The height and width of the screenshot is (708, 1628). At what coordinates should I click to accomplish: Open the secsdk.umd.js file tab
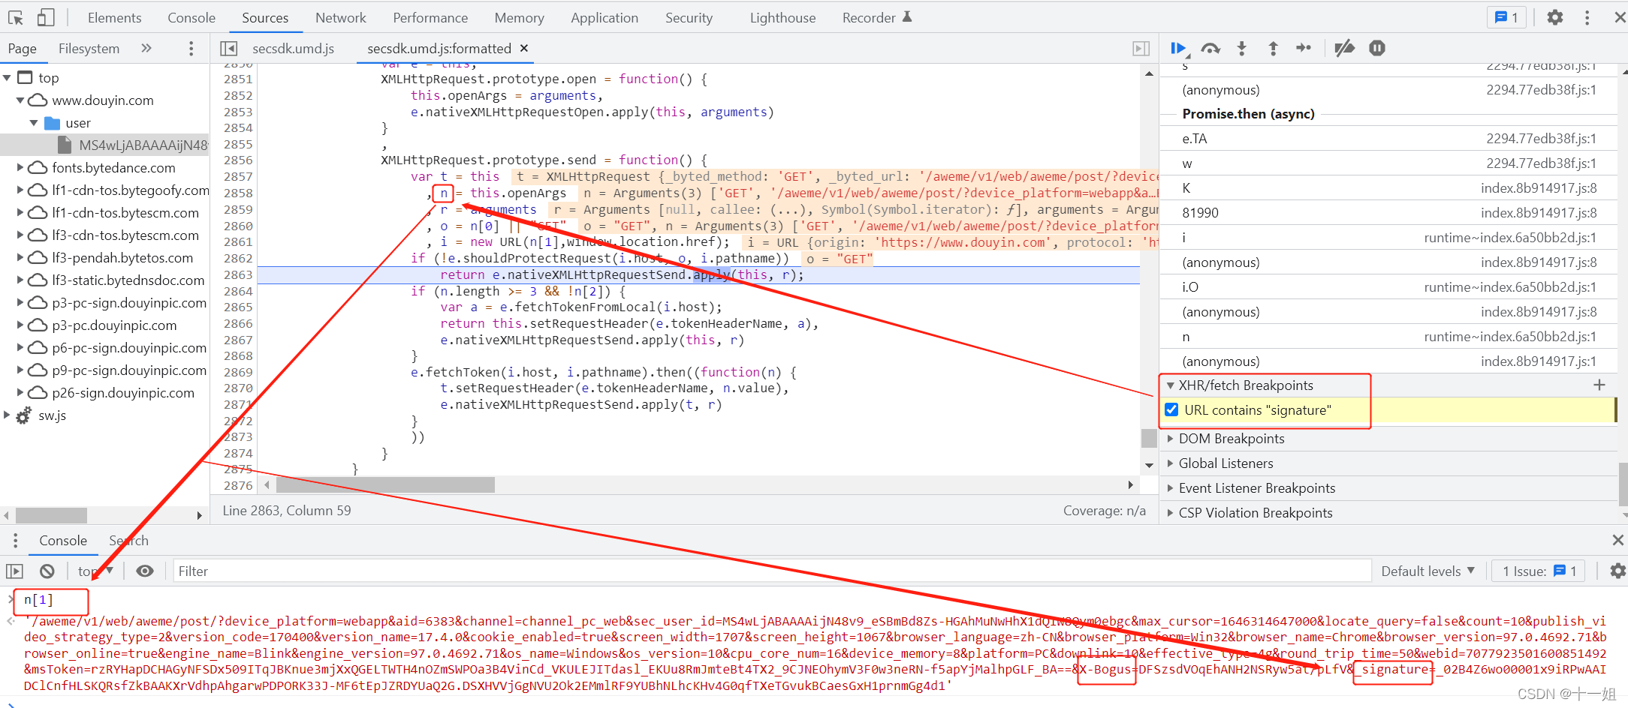click(293, 49)
